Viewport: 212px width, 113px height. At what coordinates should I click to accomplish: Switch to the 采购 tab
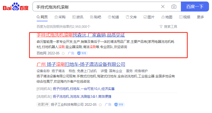(x=60, y=17)
